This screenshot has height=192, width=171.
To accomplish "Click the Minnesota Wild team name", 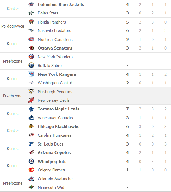I will tap(51, 188).
